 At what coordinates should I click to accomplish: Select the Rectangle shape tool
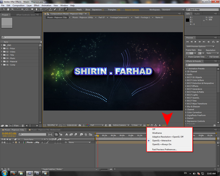click(x=32, y=9)
